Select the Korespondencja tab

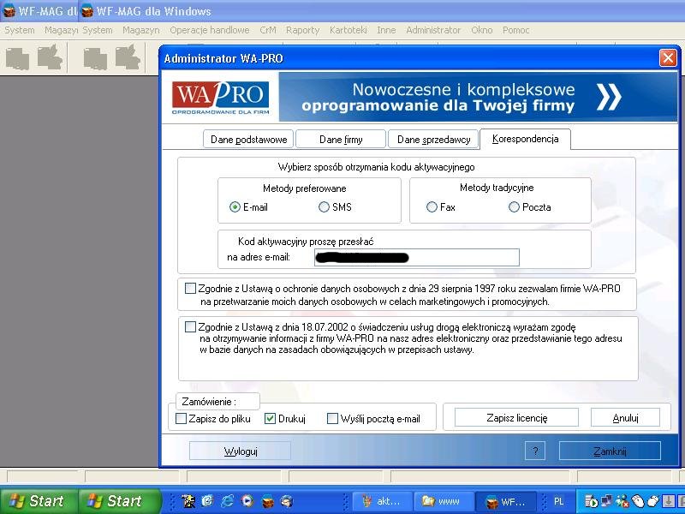(525, 139)
